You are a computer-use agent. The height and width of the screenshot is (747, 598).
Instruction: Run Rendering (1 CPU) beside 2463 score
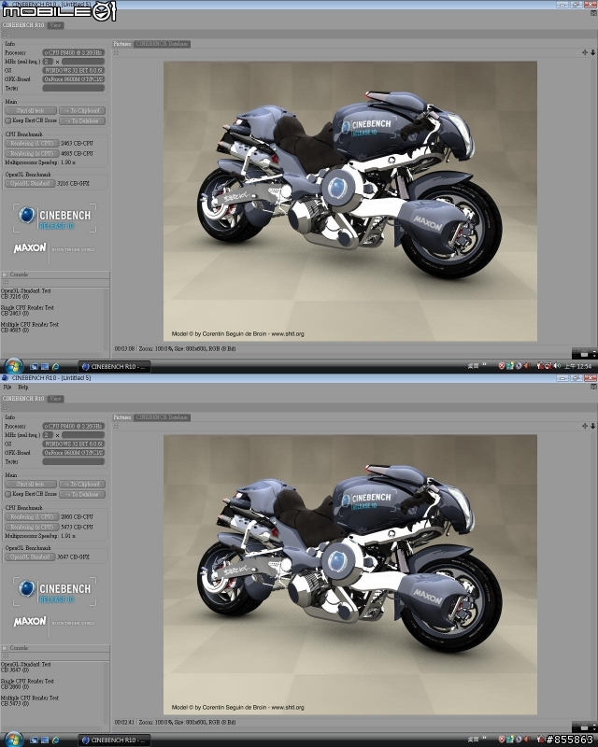[x=32, y=144]
